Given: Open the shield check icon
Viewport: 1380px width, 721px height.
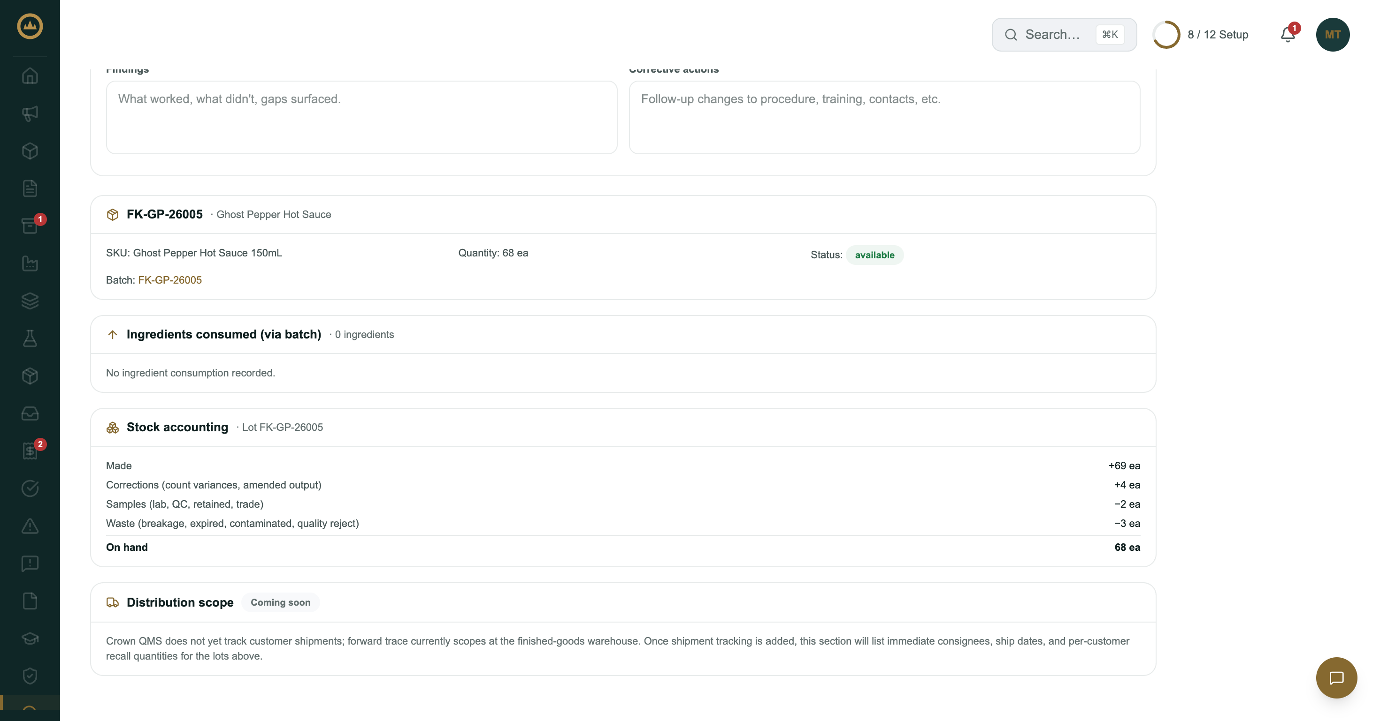Looking at the screenshot, I should coord(30,676).
